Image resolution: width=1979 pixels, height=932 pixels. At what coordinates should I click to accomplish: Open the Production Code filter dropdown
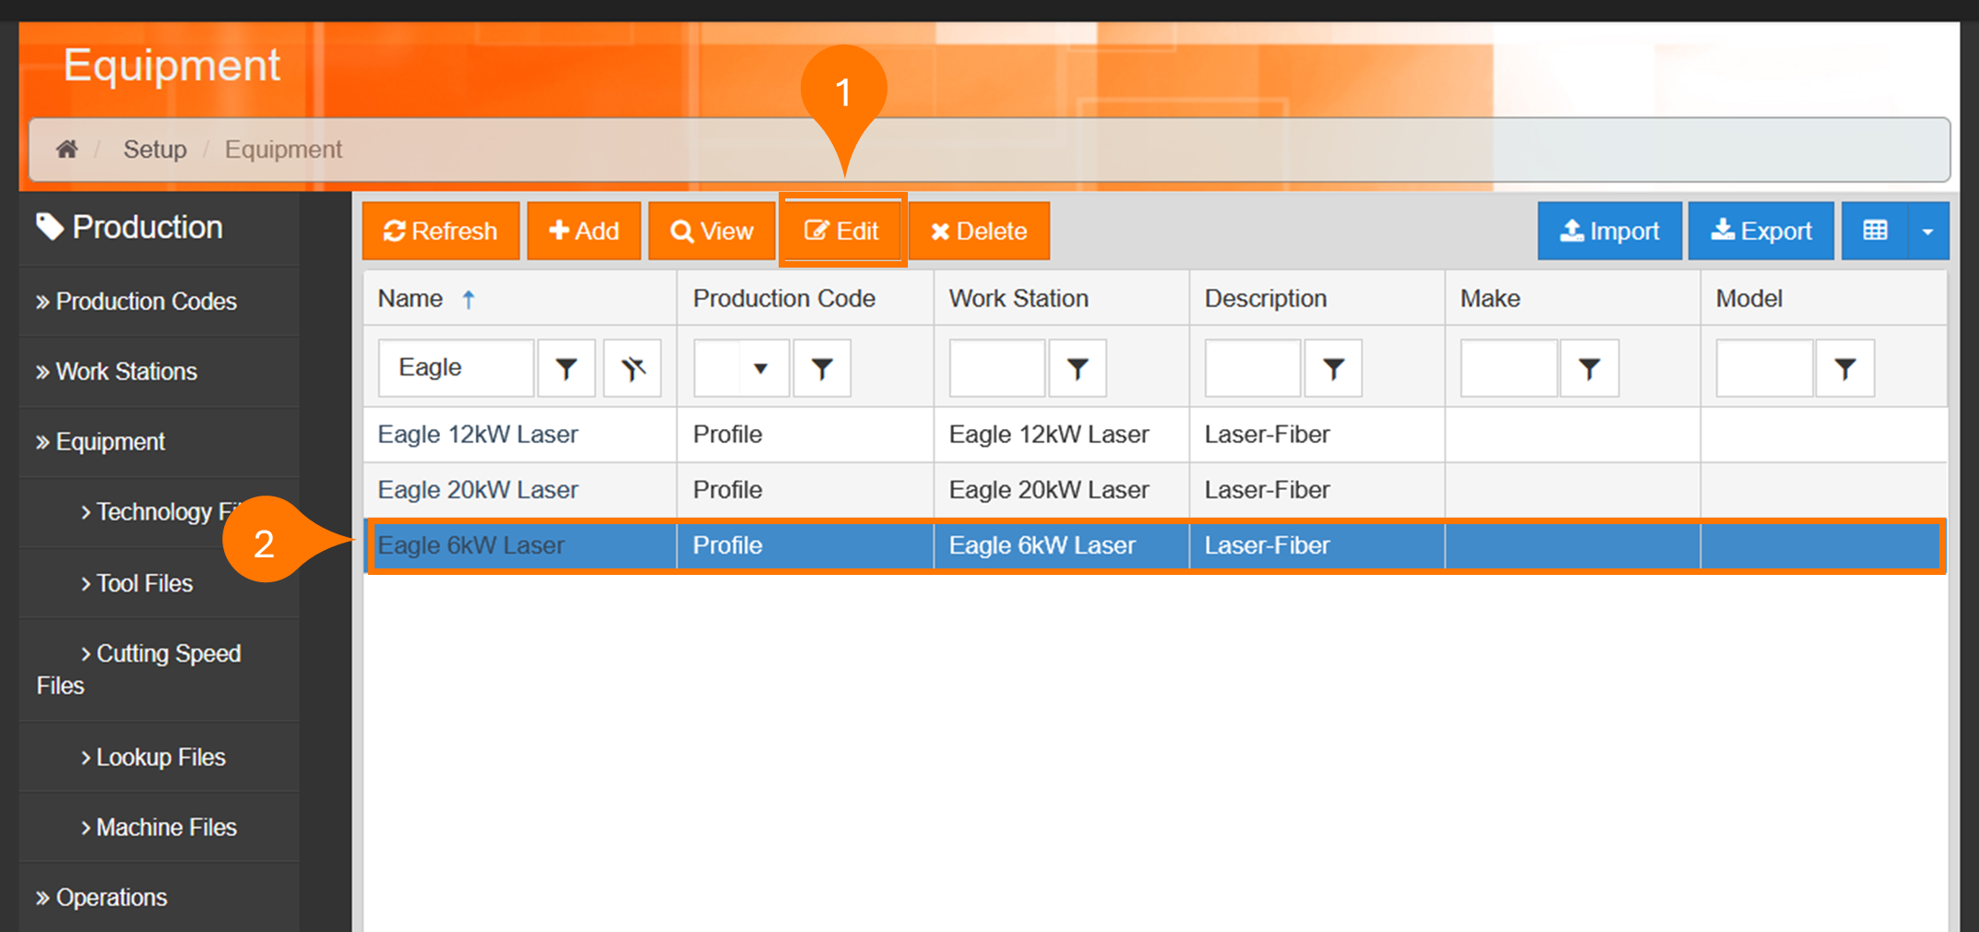tap(759, 369)
